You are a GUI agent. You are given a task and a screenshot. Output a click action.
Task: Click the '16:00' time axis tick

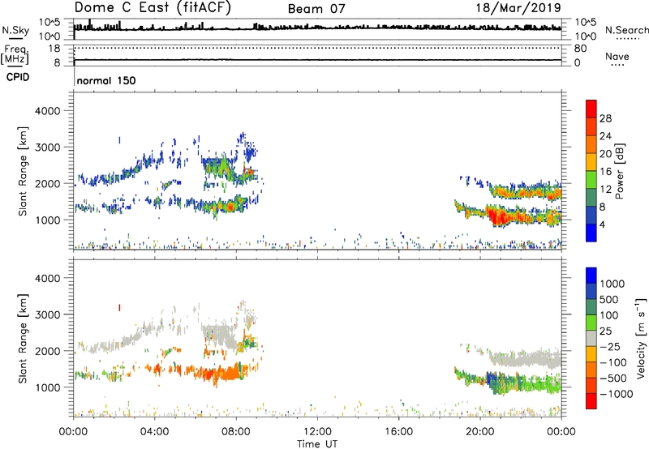pyautogui.click(x=398, y=432)
